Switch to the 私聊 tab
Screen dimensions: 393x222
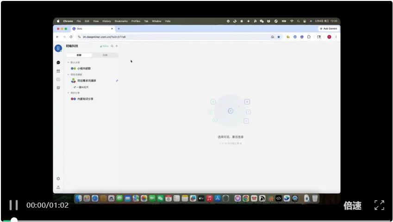105,55
